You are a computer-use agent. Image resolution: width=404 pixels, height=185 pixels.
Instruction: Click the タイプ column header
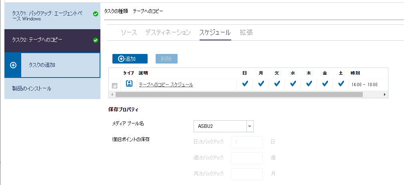128,73
